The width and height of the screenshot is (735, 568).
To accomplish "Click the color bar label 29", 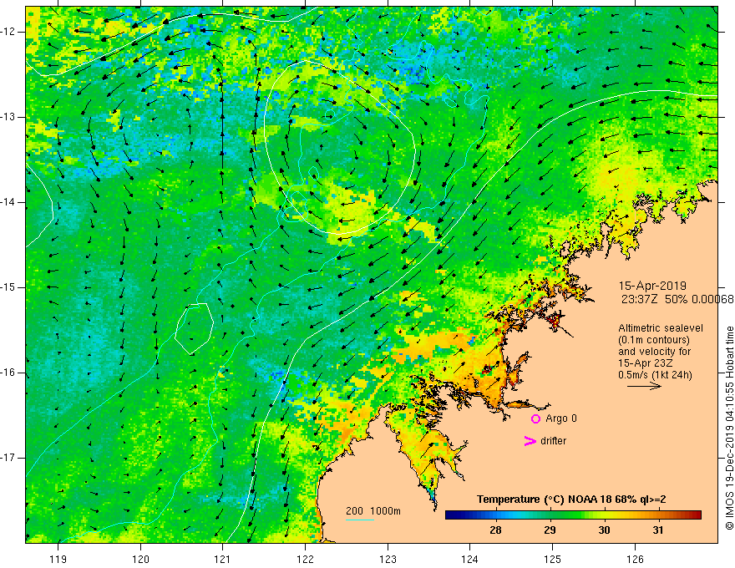I will click(x=550, y=530).
